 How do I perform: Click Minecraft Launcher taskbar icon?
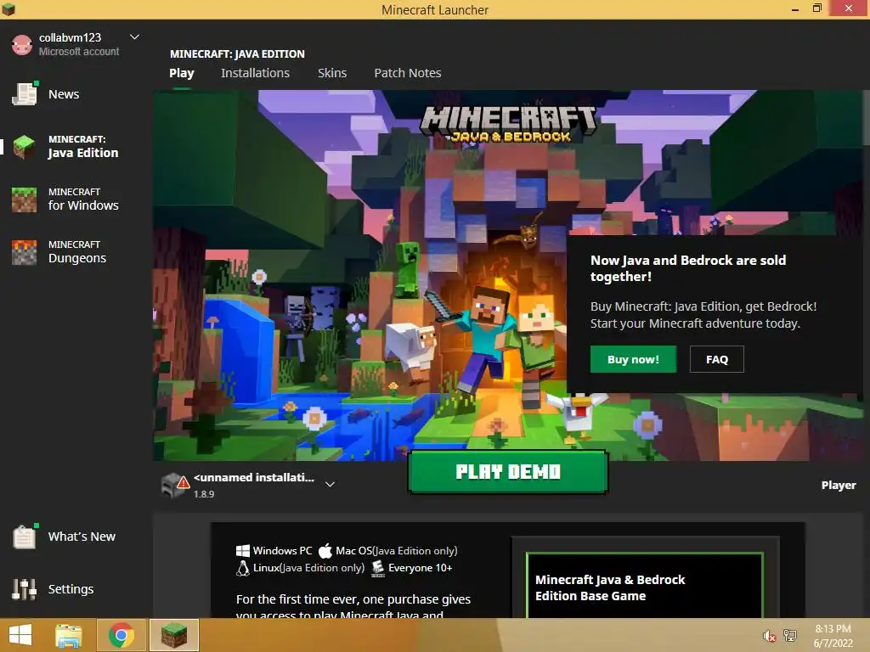coord(173,635)
